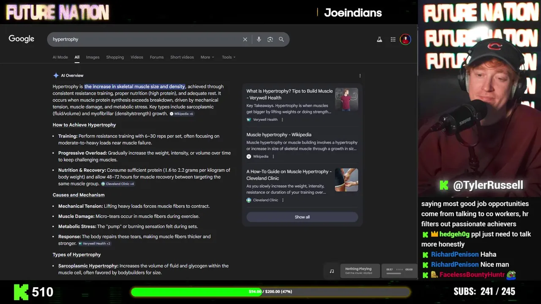Switch to Forums tab
Viewport: 541px width, 304px height.
(x=156, y=57)
